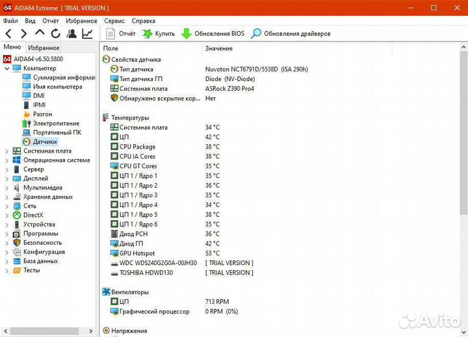The image size is (468, 337).
Task: Click the vertical scrollbar thumb
Action: tap(463, 132)
